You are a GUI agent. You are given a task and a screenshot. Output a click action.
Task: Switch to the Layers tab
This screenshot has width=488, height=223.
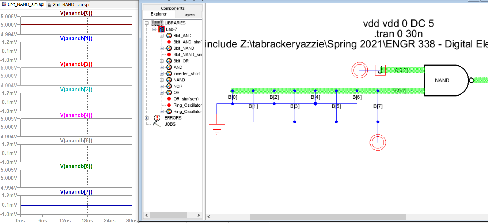pos(189,15)
